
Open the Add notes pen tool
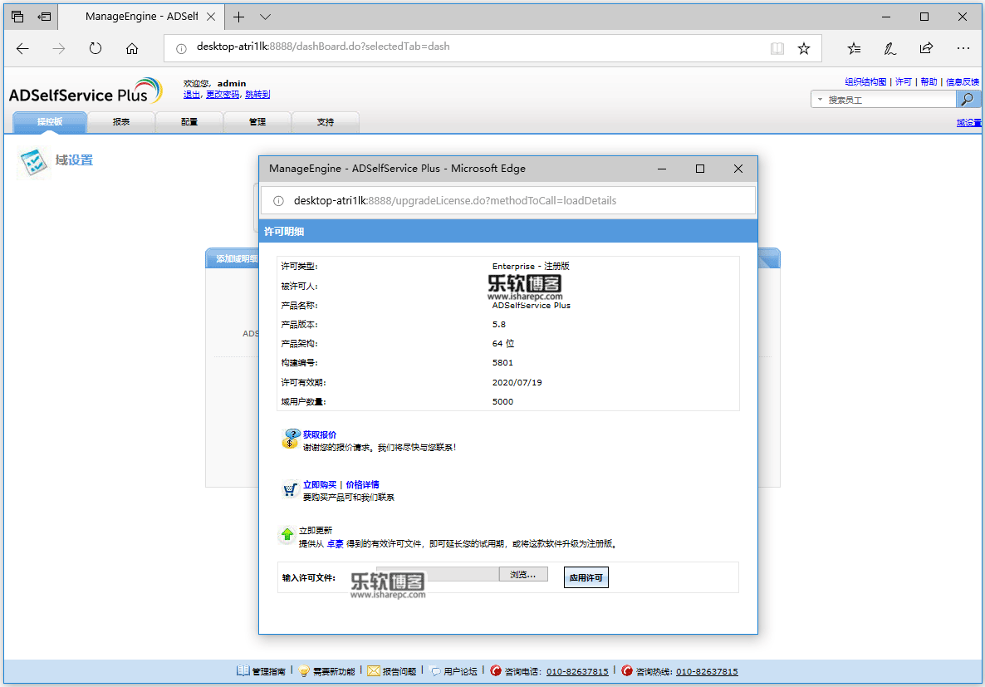889,48
